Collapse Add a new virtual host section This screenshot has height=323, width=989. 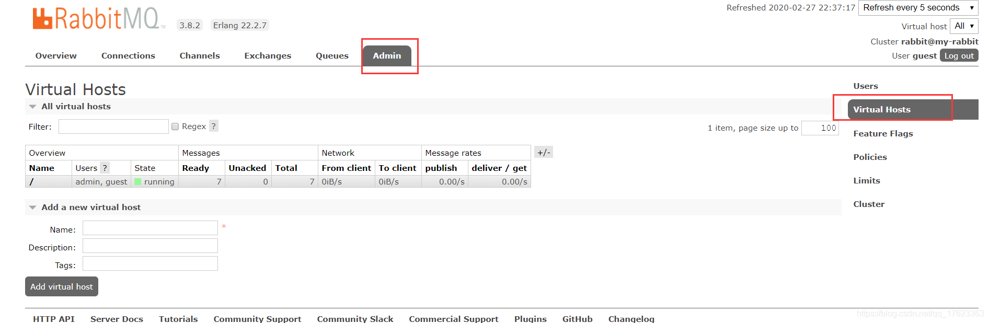[85, 207]
